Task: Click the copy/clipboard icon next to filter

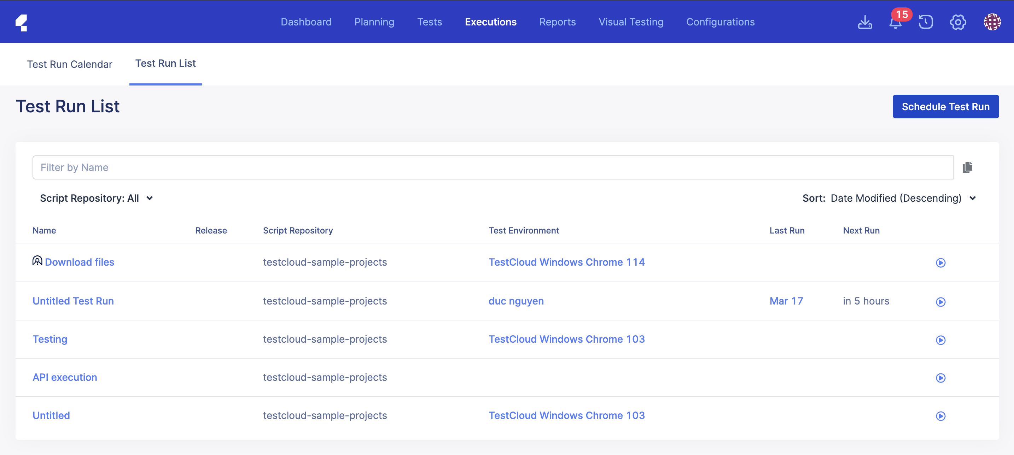Action: tap(969, 167)
